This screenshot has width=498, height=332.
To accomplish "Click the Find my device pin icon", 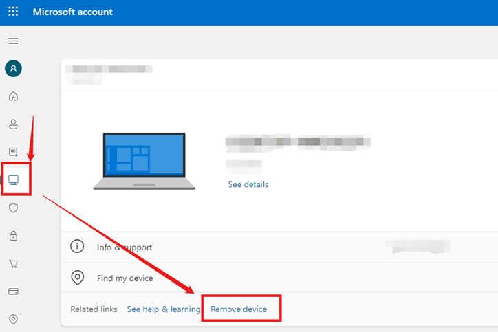I will [78, 278].
